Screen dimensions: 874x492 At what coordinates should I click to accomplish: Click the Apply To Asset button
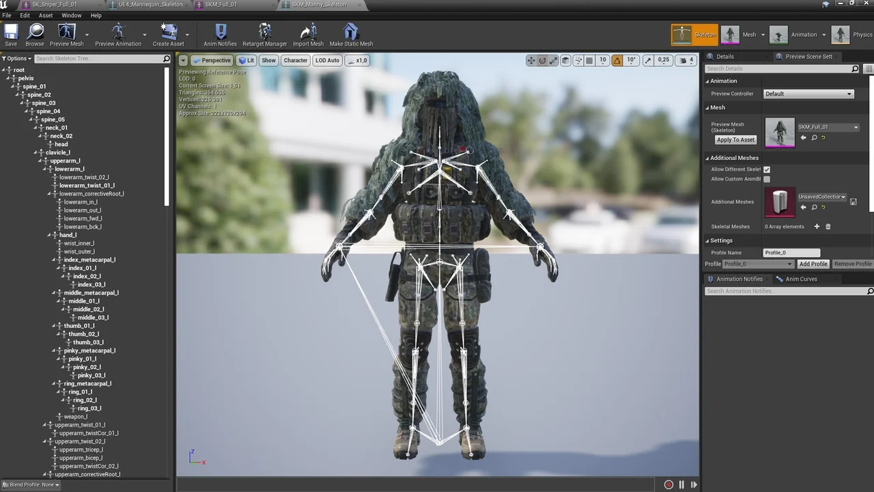(x=735, y=139)
